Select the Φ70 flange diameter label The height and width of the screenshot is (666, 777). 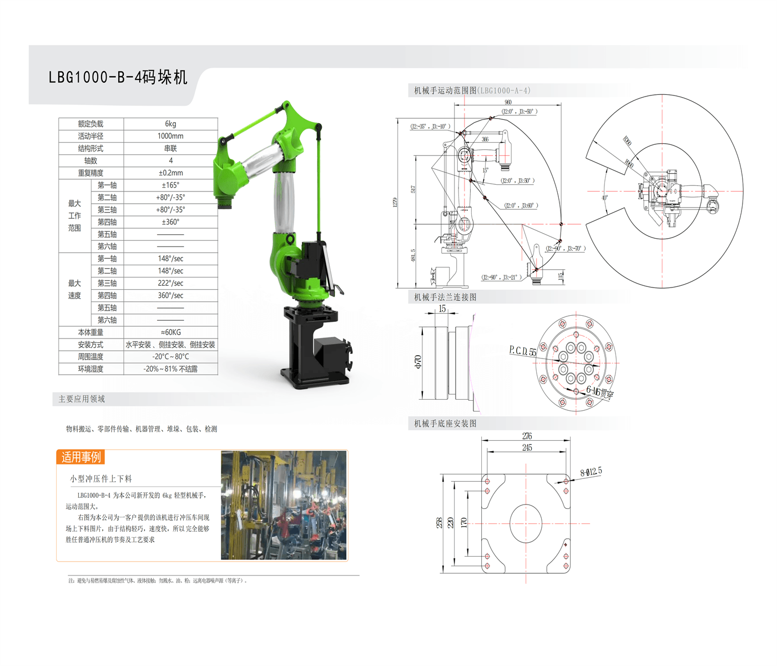pos(418,362)
